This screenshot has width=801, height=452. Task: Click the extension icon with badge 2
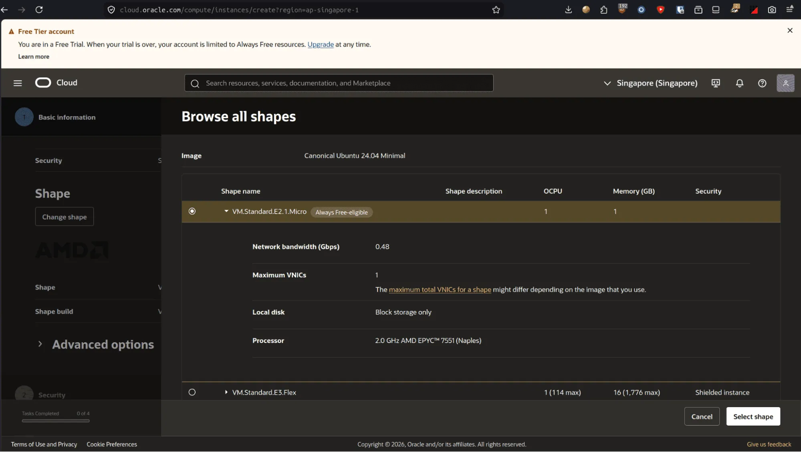tap(735, 9)
